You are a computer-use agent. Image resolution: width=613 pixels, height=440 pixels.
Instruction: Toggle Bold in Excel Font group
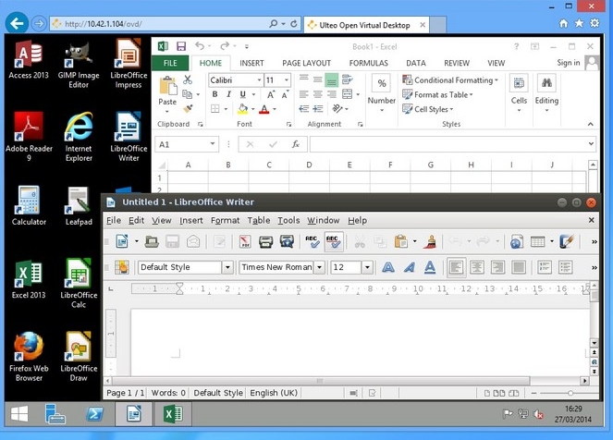click(x=215, y=94)
